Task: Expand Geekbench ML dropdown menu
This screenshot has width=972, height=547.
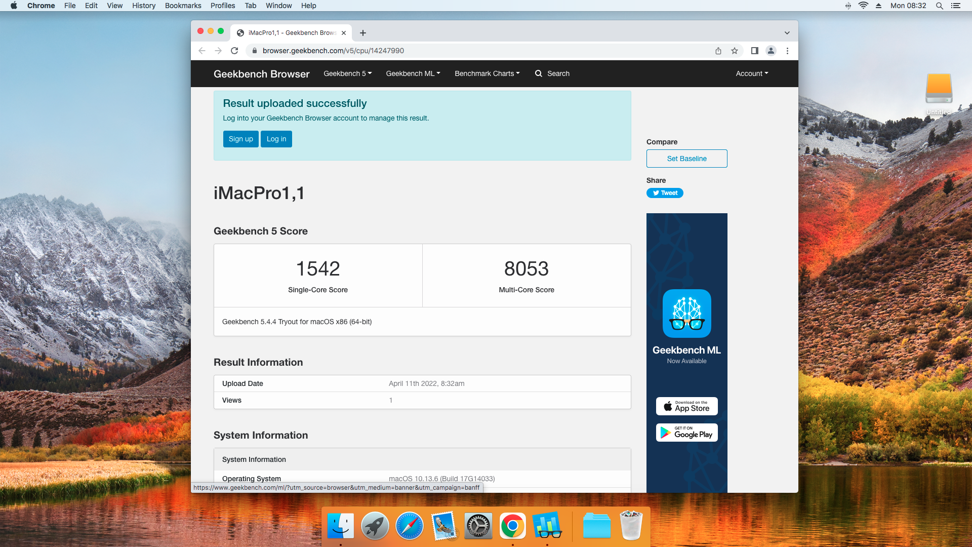Action: coord(413,73)
